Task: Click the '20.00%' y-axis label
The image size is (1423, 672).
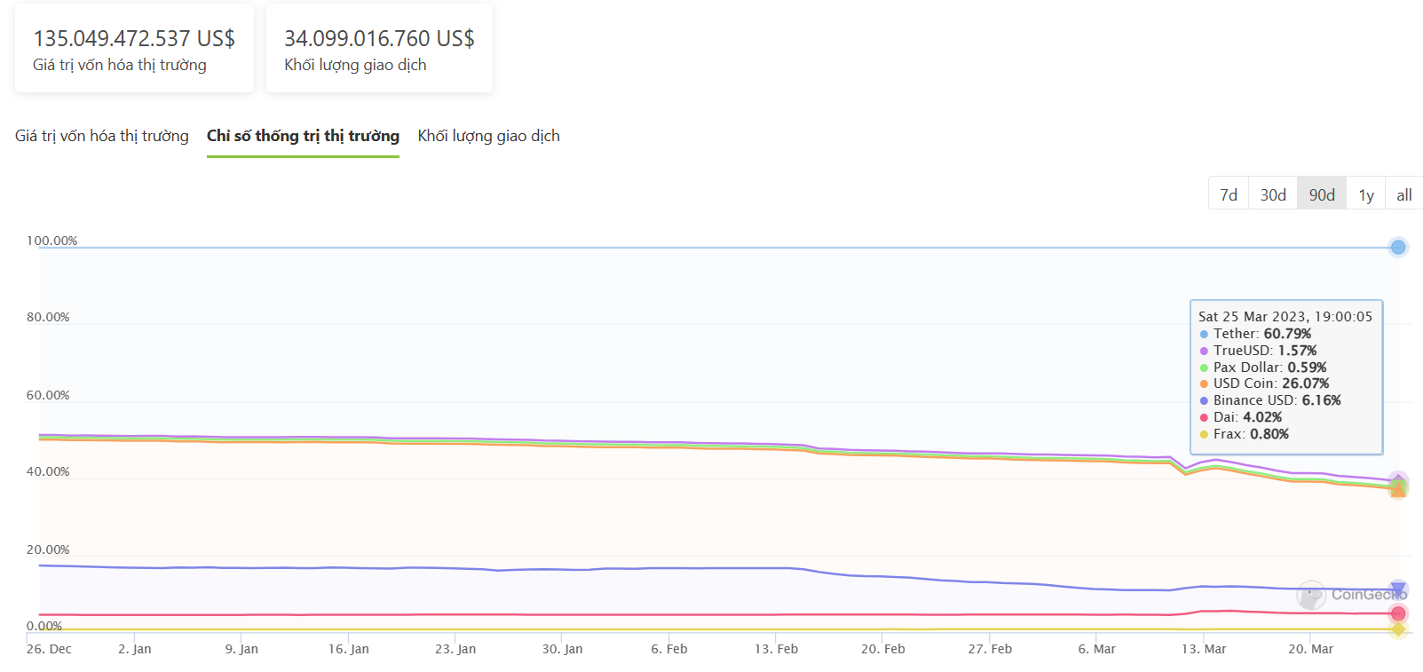Action: [48, 549]
